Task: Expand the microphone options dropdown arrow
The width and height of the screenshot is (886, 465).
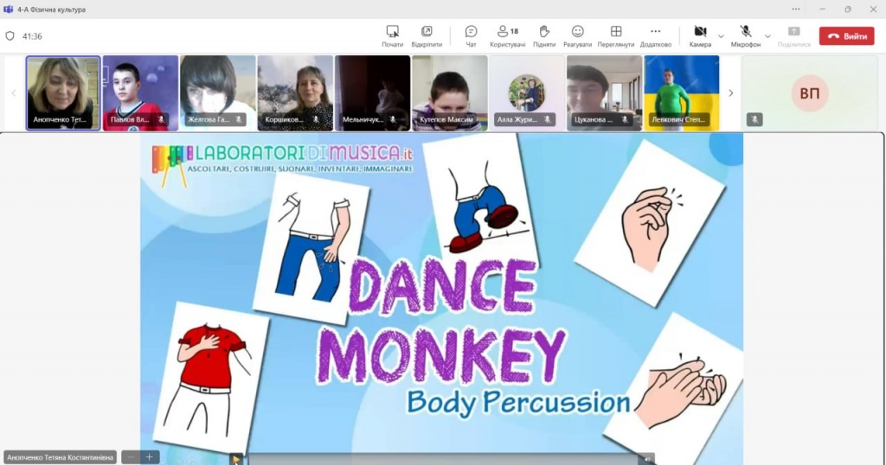Action: [767, 36]
